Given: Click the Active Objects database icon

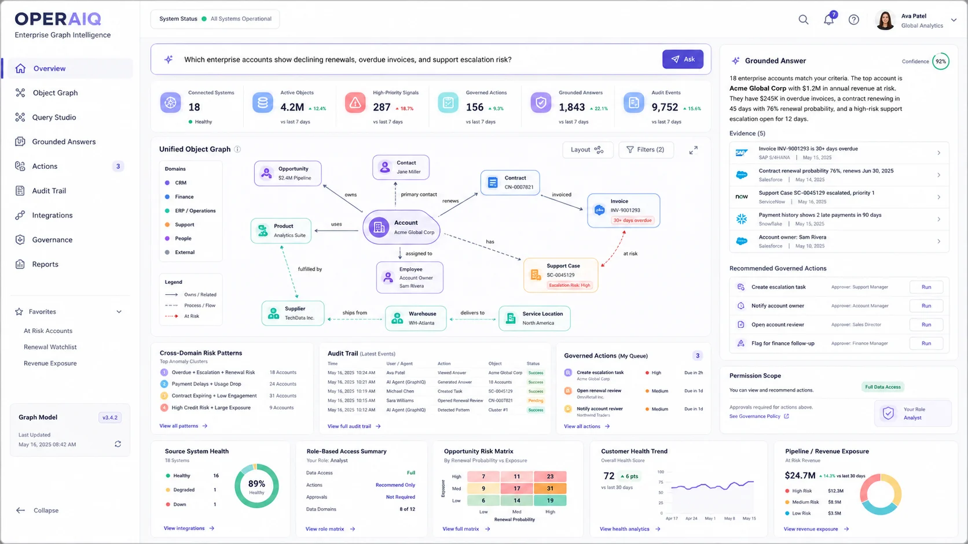Looking at the screenshot, I should (x=263, y=103).
